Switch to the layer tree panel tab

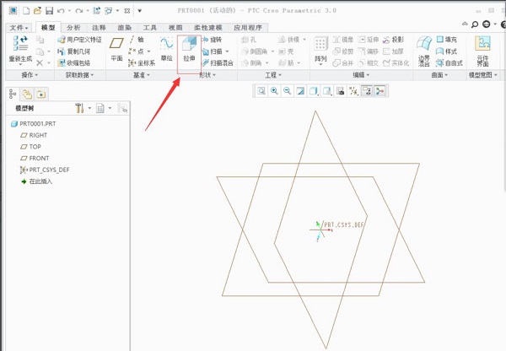(x=27, y=94)
